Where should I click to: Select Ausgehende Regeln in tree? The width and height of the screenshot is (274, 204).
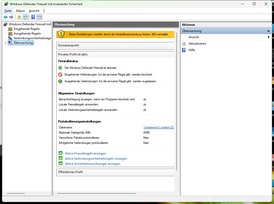pos(27,34)
